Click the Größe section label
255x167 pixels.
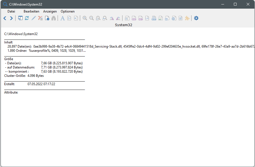[9, 59]
